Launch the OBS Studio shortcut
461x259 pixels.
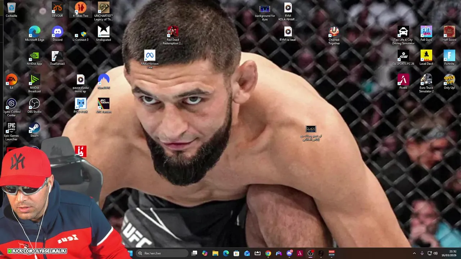34,106
